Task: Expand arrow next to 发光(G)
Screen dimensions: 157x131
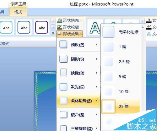Action: point(96,87)
